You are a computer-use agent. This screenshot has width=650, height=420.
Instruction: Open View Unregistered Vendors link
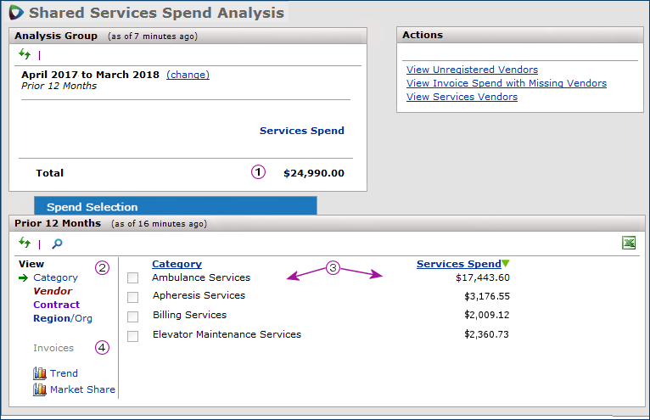[472, 70]
